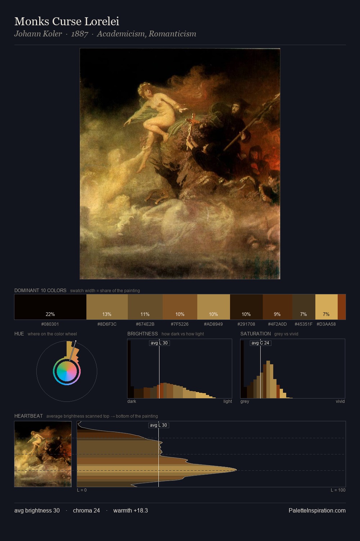This screenshot has width=360, height=541.
Task: Click the 'grey' axis label
Action: 245,401
